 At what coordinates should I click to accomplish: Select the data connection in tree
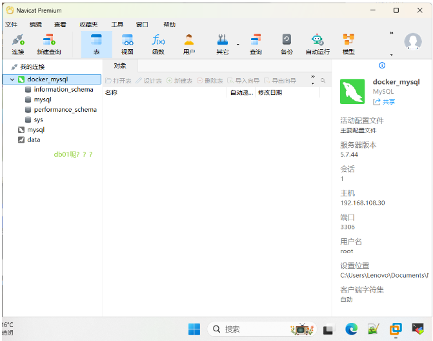point(34,140)
